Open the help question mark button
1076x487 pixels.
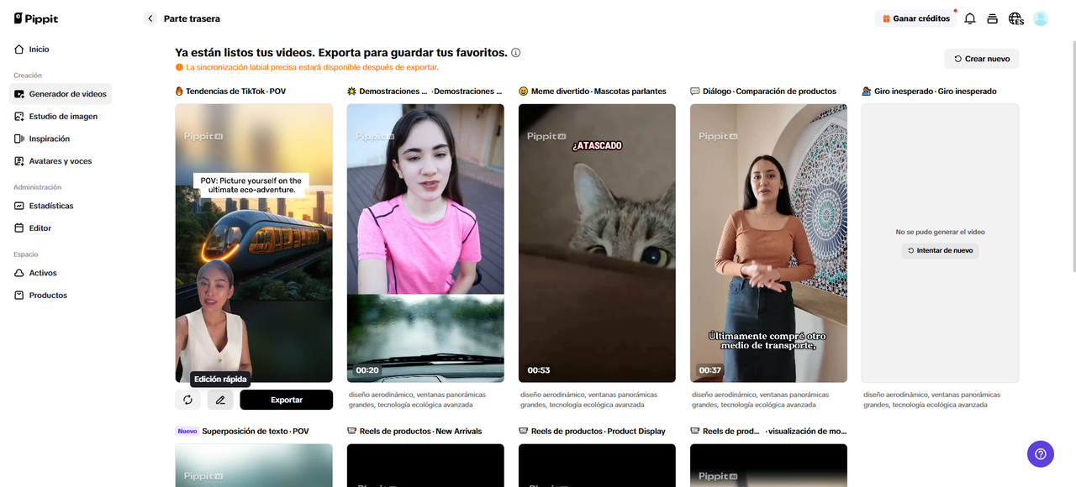pyautogui.click(x=1040, y=454)
